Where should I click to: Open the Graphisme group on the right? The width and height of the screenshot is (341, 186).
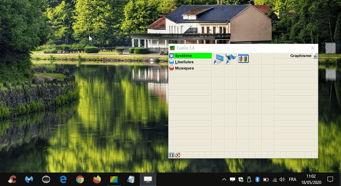pyautogui.click(x=296, y=56)
